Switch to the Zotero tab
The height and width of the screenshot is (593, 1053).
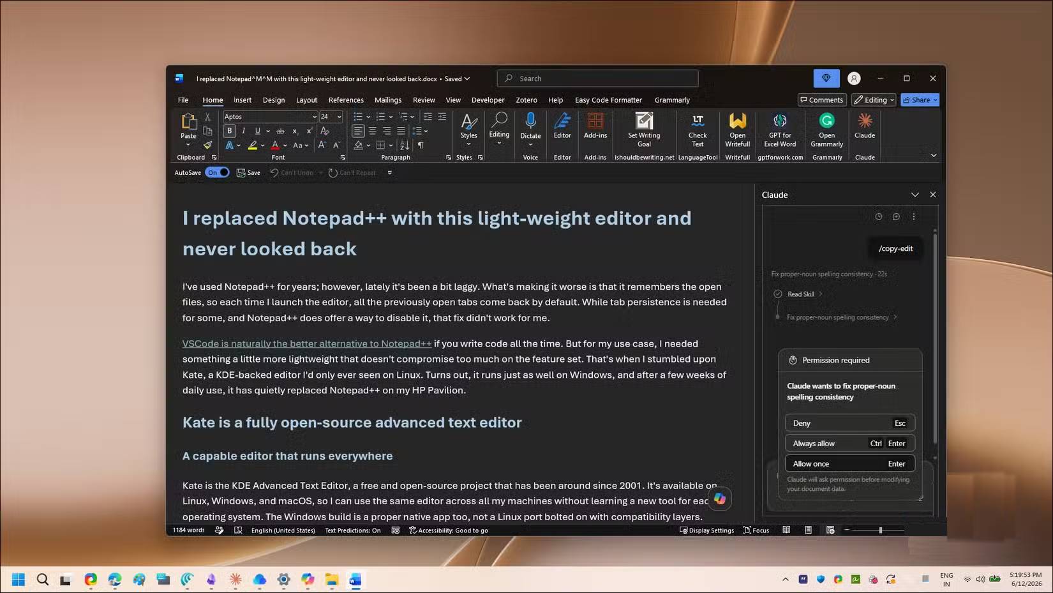526,100
